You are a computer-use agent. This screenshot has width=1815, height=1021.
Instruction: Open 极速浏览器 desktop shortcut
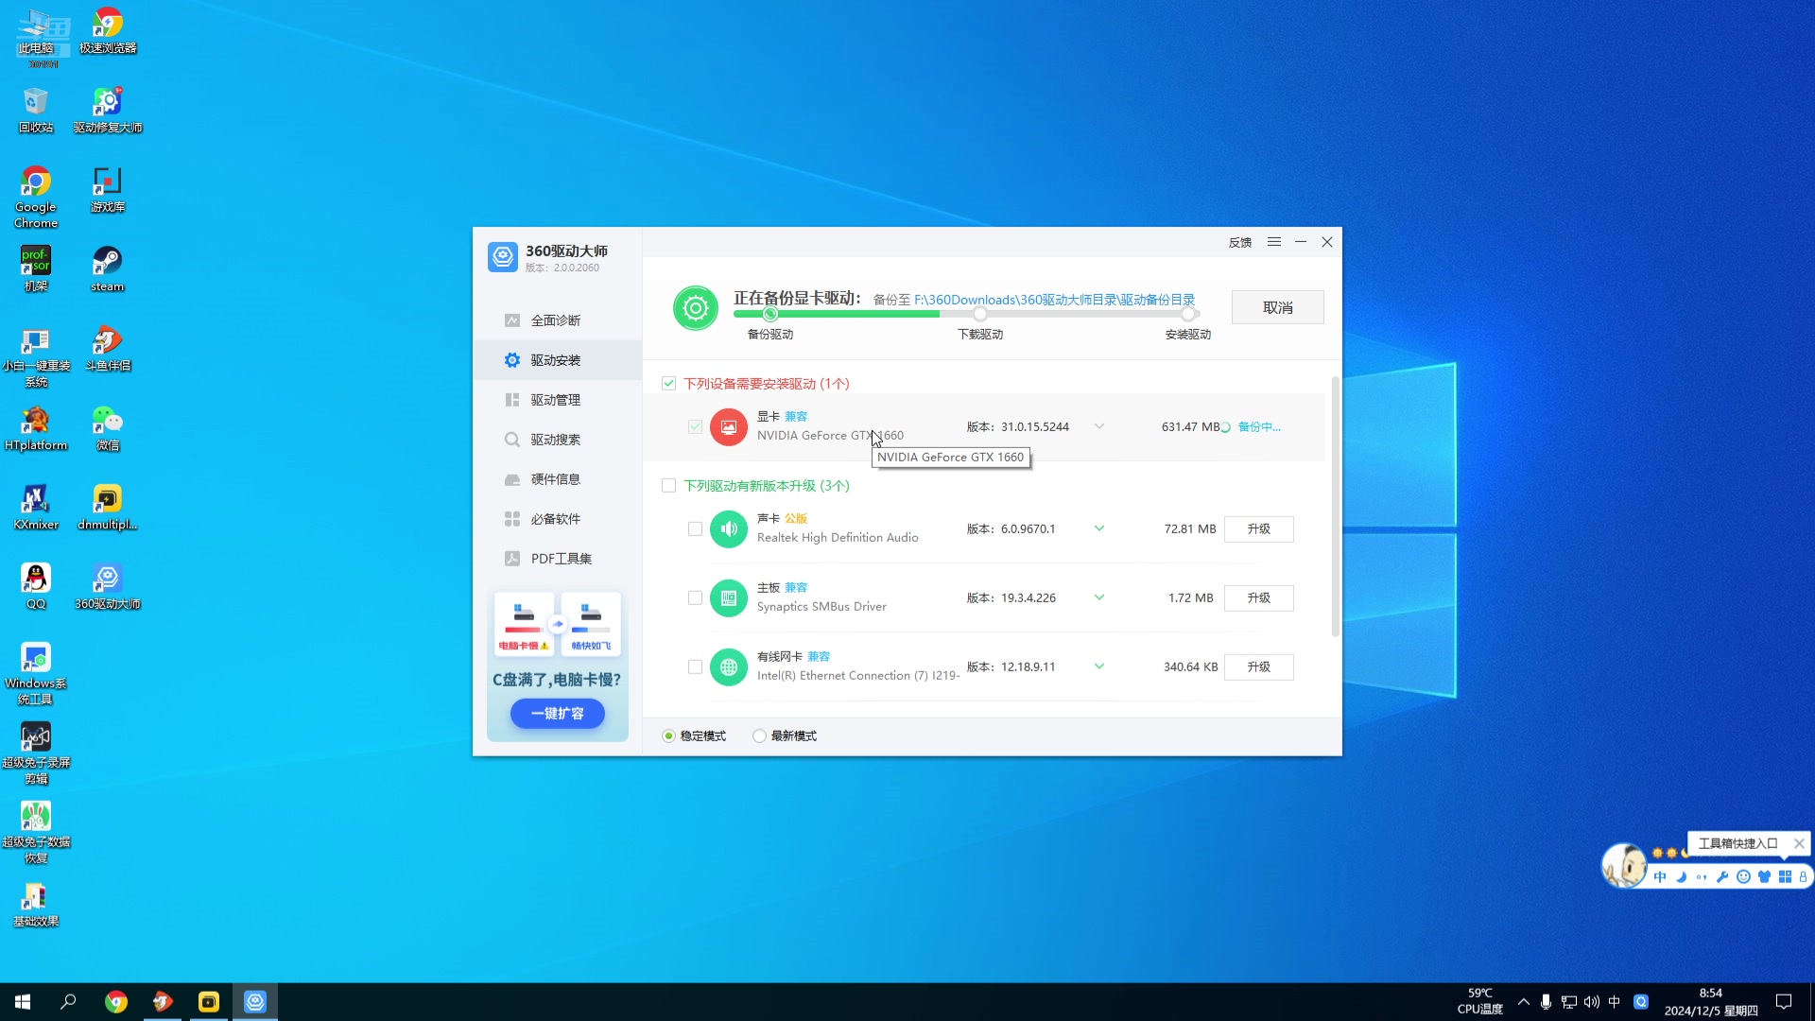coord(108,30)
